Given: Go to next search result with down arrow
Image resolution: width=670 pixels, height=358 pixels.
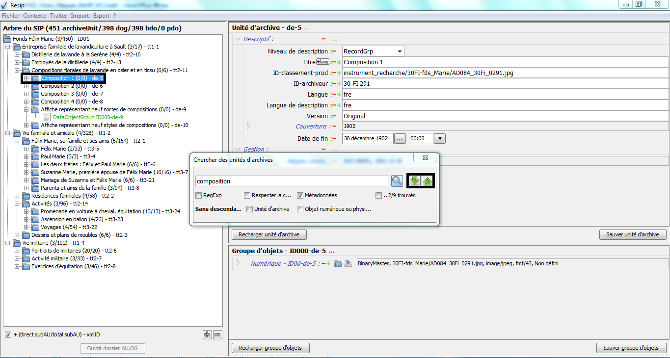Looking at the screenshot, I should [415, 181].
